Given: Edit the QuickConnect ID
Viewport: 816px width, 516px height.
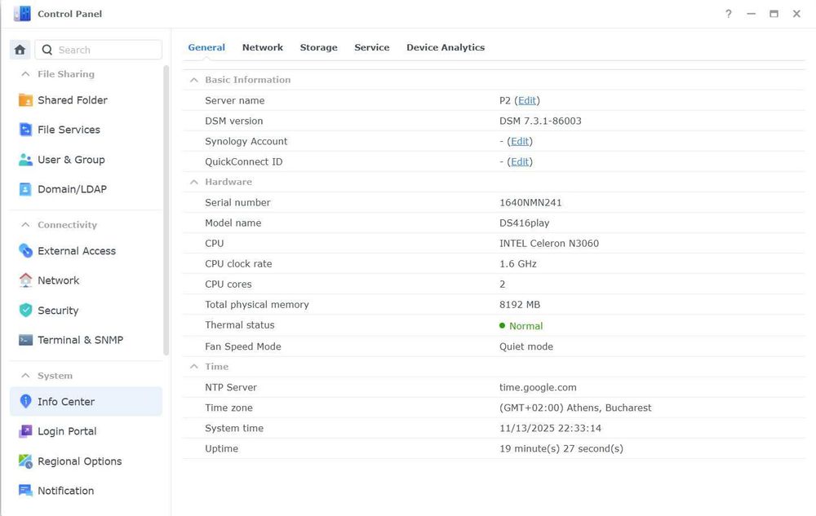Looking at the screenshot, I should 519,161.
